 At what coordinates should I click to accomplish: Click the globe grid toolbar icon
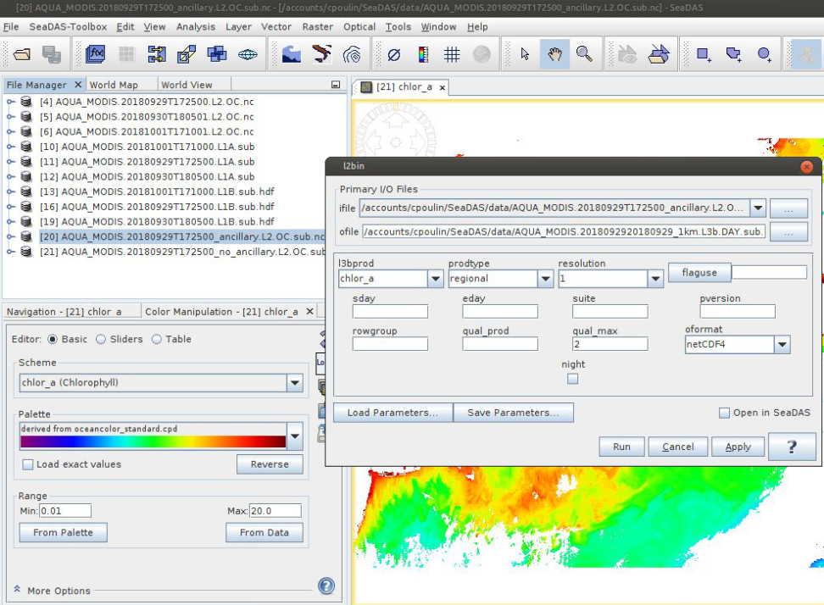pos(248,54)
